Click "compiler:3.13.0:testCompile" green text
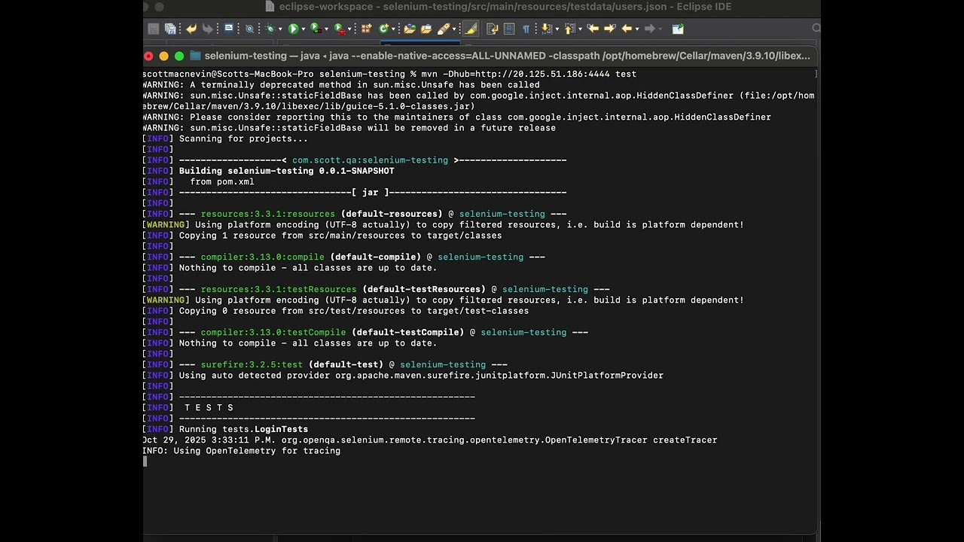This screenshot has width=964, height=542. (x=273, y=332)
